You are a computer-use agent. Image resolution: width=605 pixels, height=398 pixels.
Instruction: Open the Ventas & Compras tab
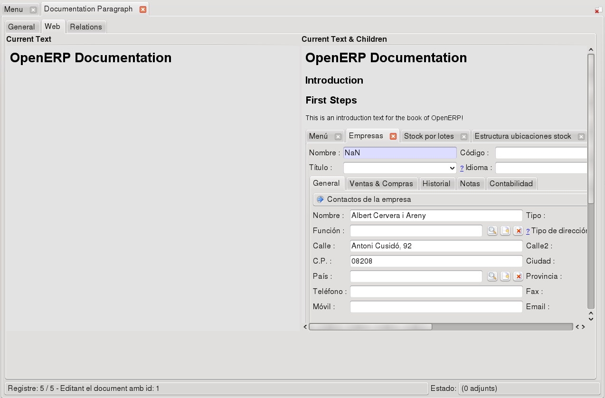click(381, 184)
